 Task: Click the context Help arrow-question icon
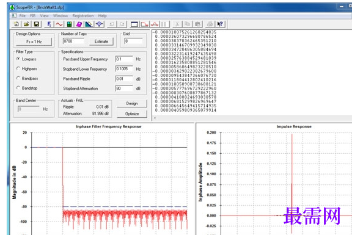(220, 24)
